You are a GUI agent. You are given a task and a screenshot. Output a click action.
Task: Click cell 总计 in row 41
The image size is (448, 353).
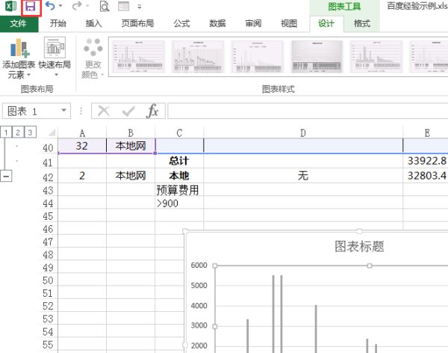(x=179, y=161)
